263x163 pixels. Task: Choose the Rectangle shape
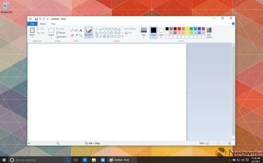[108, 29]
